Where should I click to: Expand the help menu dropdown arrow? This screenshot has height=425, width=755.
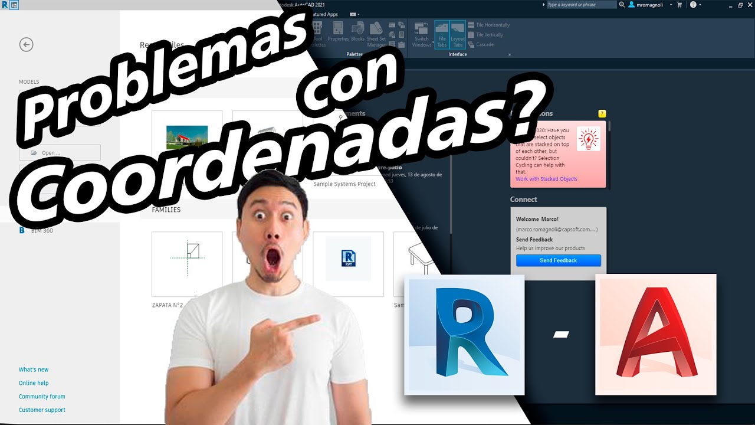(700, 5)
